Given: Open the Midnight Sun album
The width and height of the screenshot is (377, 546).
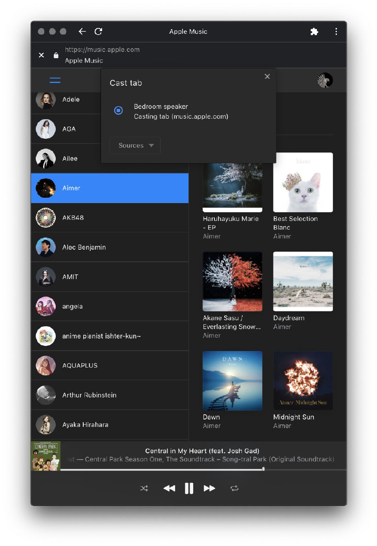Looking at the screenshot, I should pos(303,381).
